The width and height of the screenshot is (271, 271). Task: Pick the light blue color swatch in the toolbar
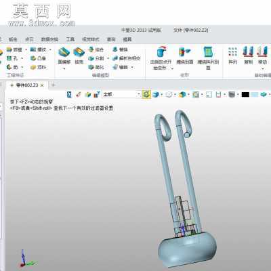tap(254, 94)
